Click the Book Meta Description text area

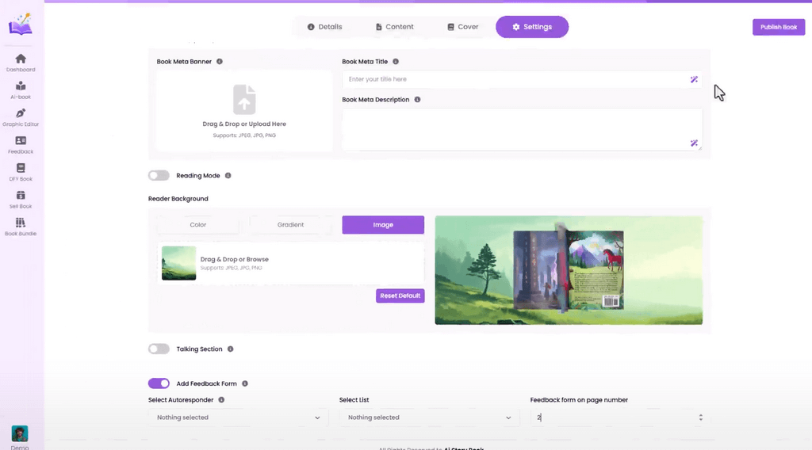(x=522, y=129)
